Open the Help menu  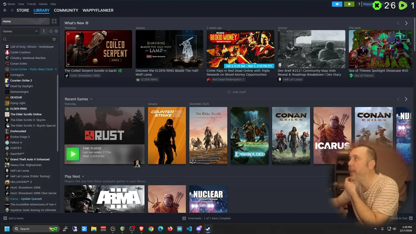[x=53, y=4]
